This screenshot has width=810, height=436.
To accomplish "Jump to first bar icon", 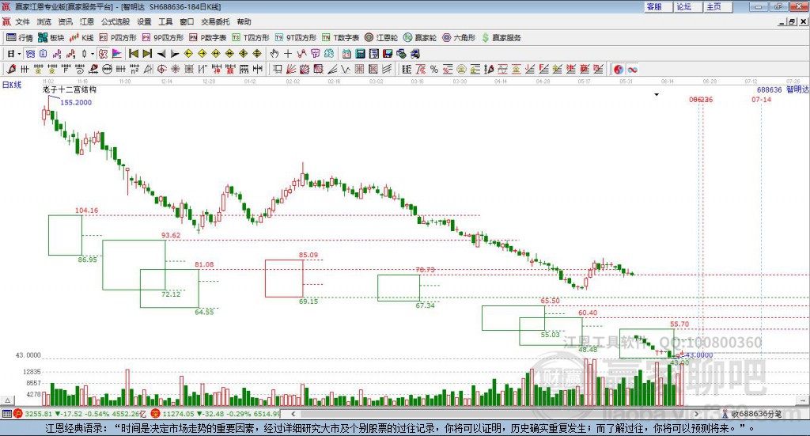I will pyautogui.click(x=133, y=54).
